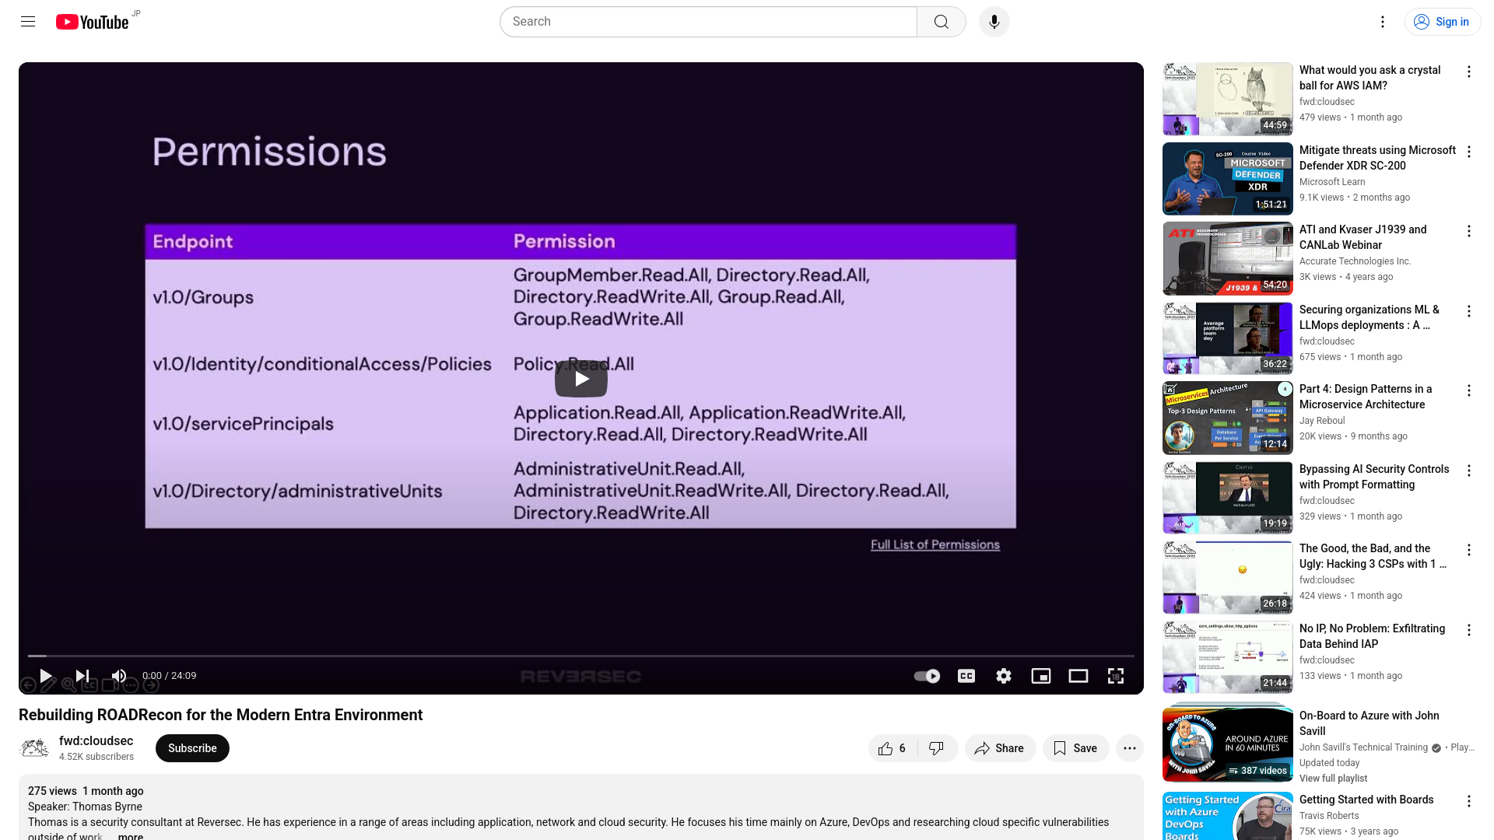
Task: Open the 'crystal ball for AWS IAM' thumbnail
Action: point(1228,99)
